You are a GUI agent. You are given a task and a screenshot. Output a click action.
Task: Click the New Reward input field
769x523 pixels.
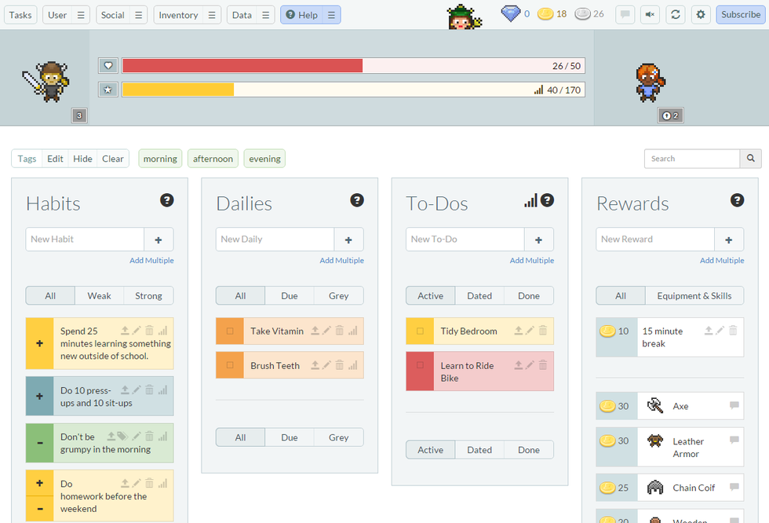(654, 240)
